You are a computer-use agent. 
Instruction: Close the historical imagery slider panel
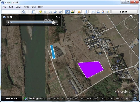click(x=60, y=17)
